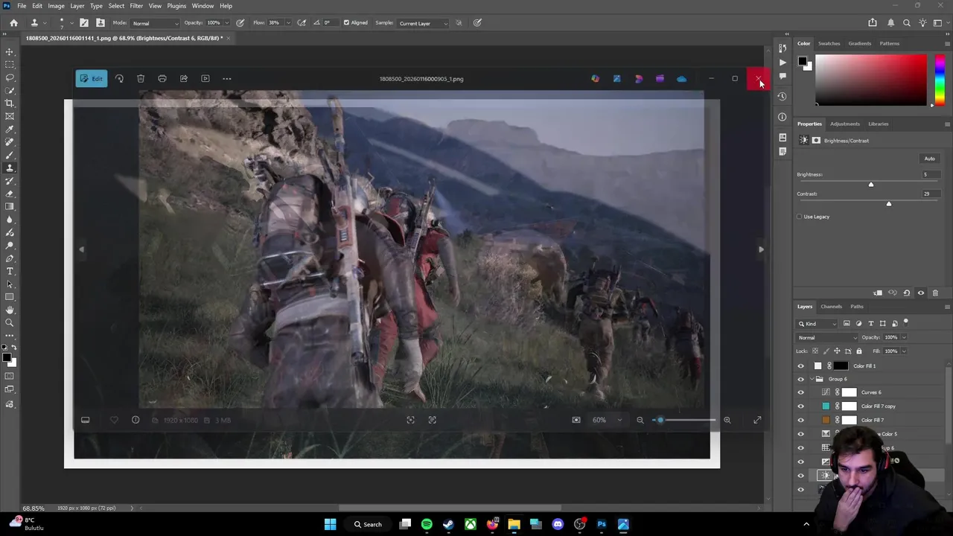953x536 pixels.
Task: Open Spotify from the taskbar
Action: pos(427,524)
